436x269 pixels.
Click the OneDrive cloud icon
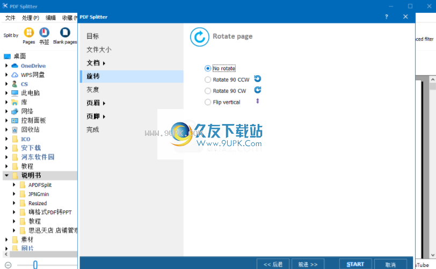(x=14, y=66)
